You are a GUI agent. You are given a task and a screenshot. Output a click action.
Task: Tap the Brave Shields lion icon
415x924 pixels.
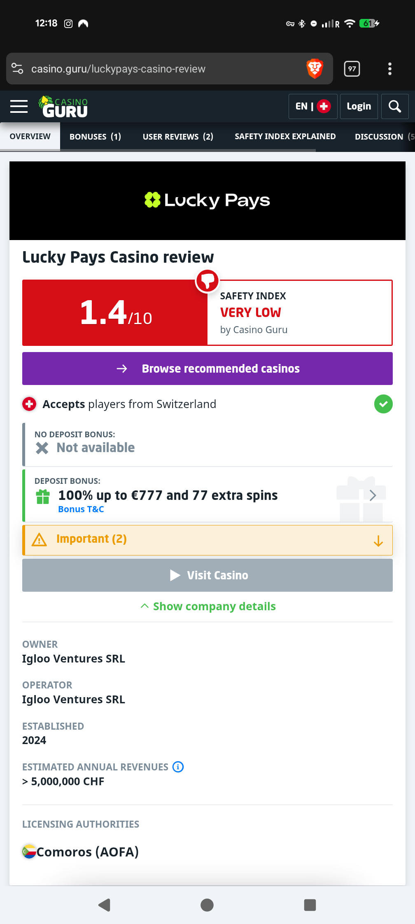pos(315,69)
